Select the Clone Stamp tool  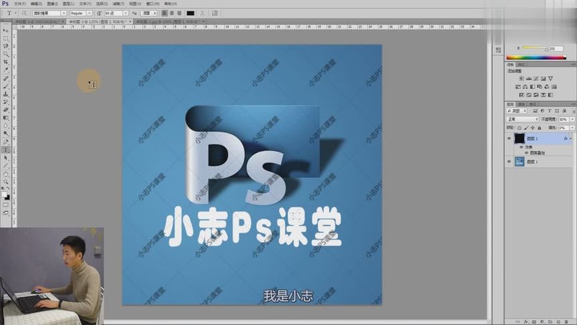tap(5, 94)
